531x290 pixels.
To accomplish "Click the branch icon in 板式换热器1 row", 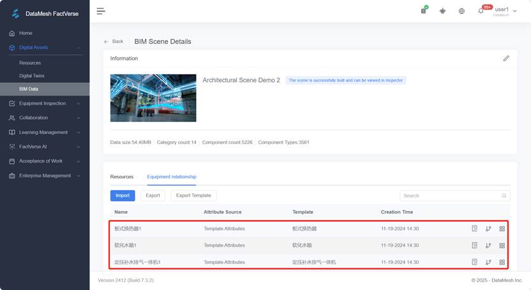I will click(488, 228).
